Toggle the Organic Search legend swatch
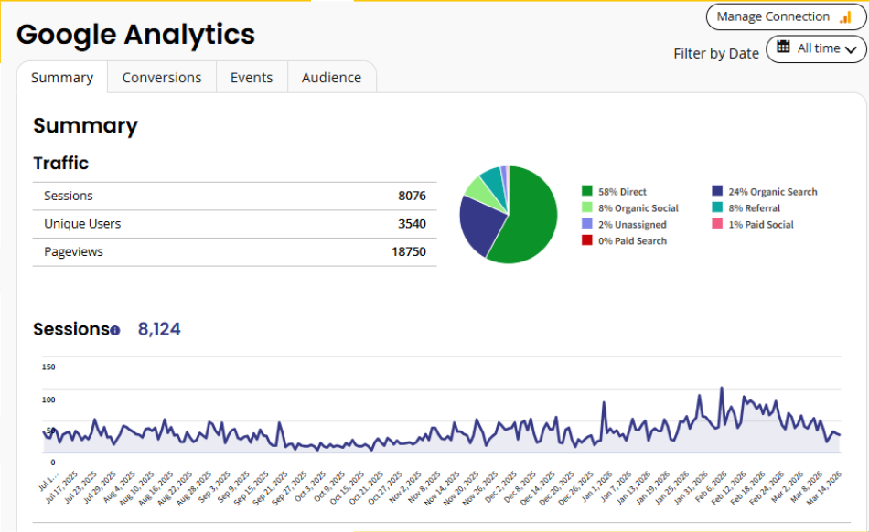The image size is (869, 532). pos(717,192)
